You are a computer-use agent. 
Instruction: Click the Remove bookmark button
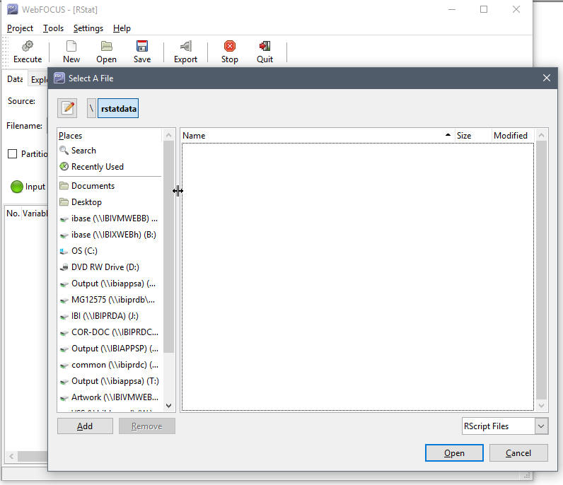coord(147,426)
